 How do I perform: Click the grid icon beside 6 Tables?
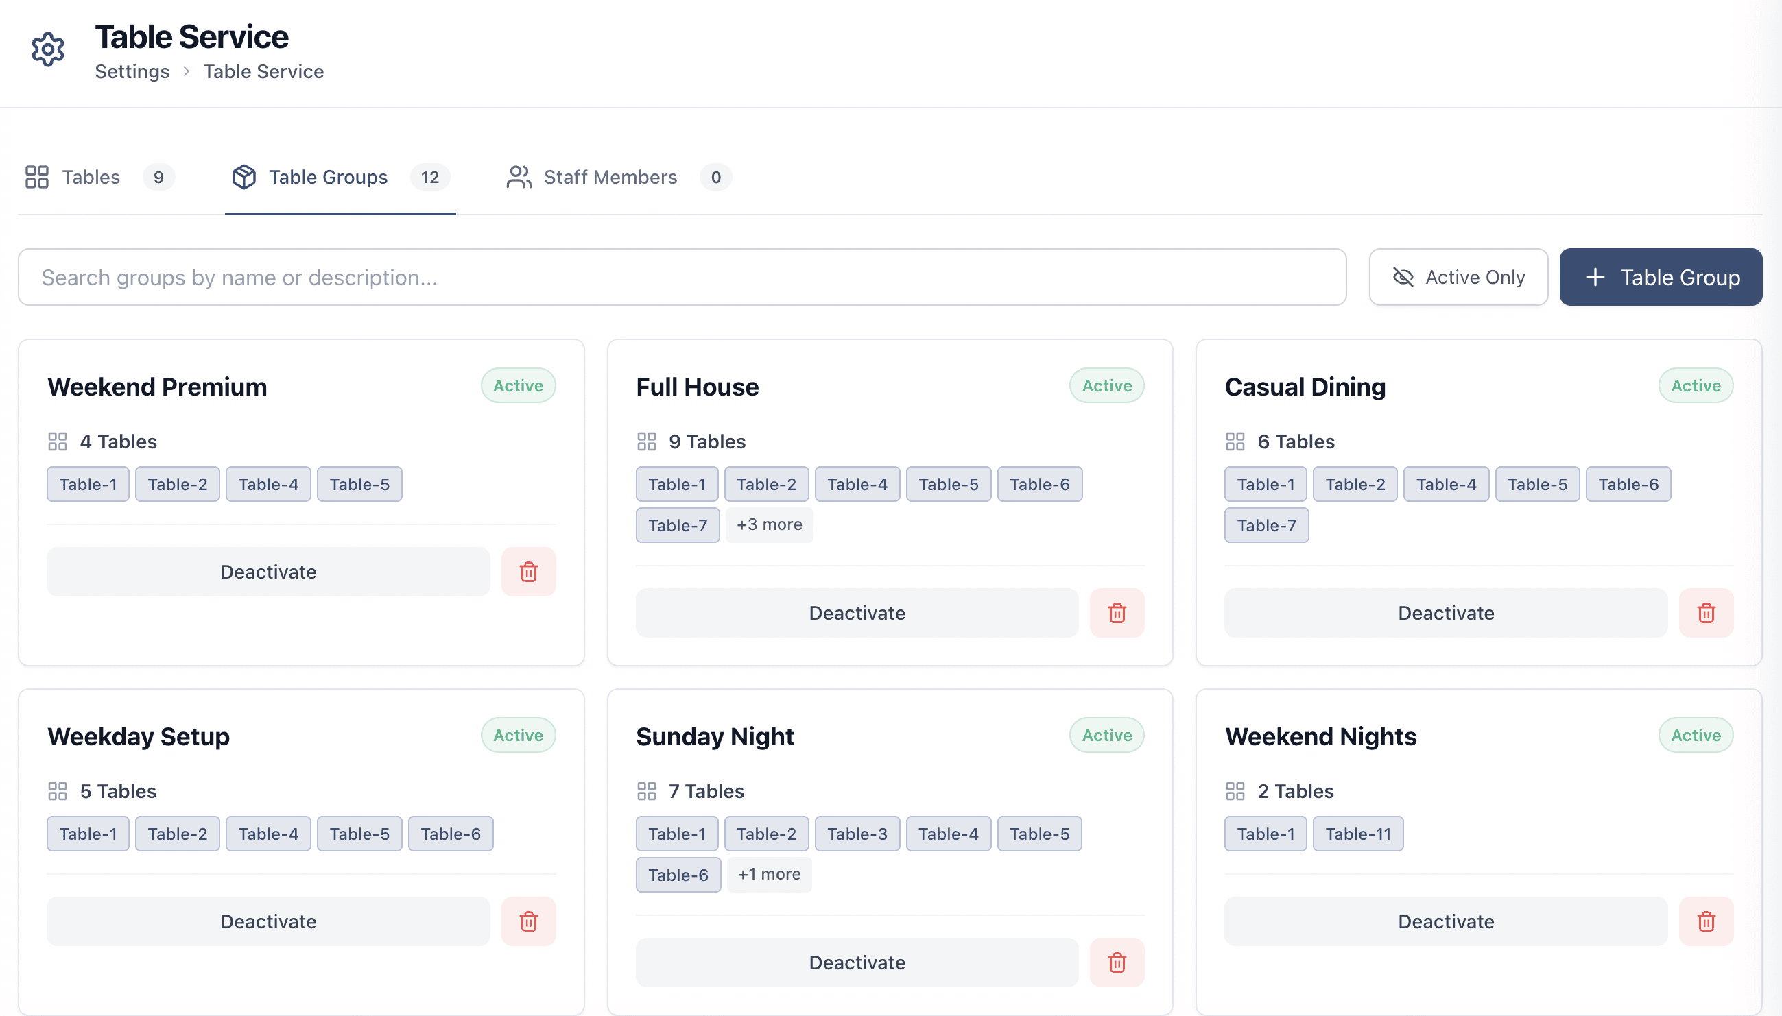click(x=1235, y=442)
